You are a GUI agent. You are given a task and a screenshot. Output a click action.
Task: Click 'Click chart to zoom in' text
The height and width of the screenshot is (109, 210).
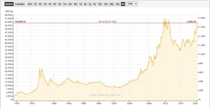click(105, 95)
